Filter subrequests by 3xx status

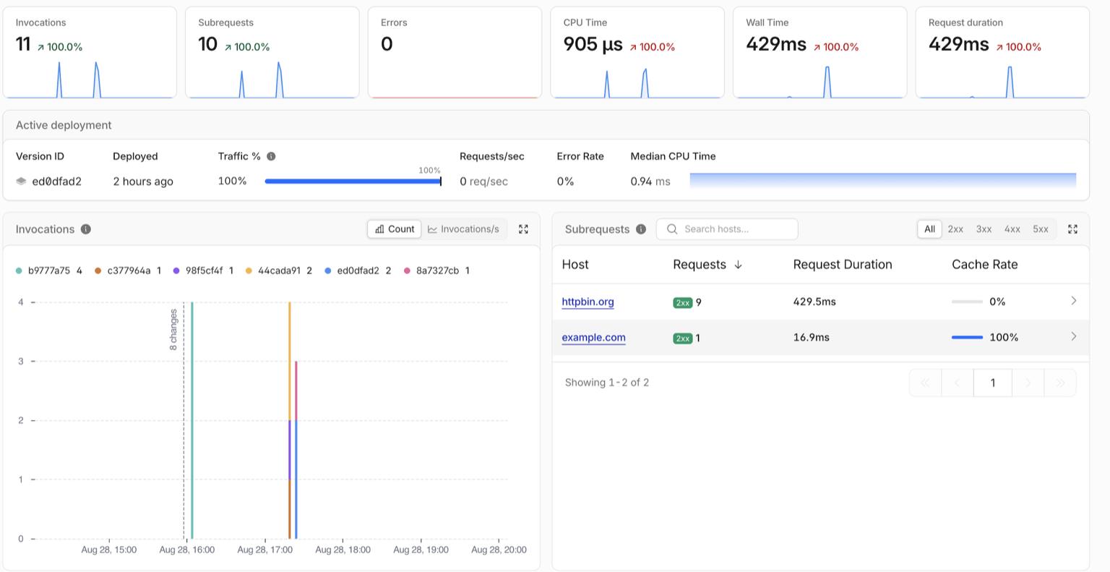pyautogui.click(x=984, y=229)
